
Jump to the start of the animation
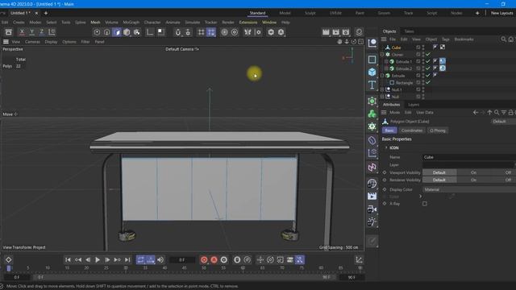[68, 259]
